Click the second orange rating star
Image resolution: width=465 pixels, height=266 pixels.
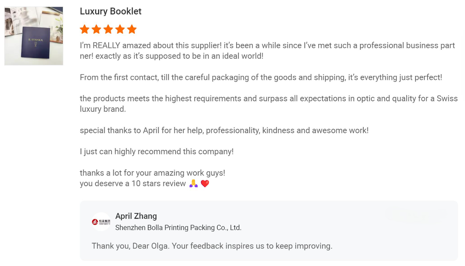tap(96, 29)
